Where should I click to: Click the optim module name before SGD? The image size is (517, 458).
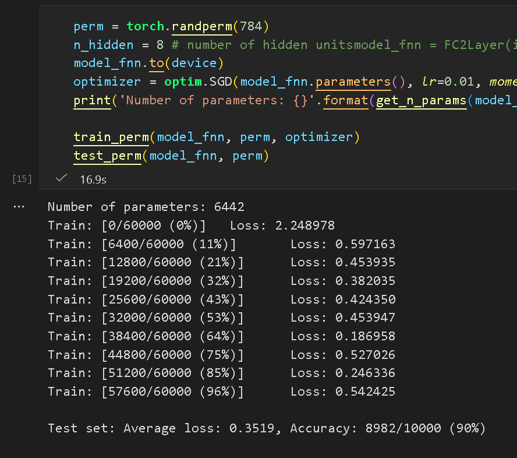[183, 82]
